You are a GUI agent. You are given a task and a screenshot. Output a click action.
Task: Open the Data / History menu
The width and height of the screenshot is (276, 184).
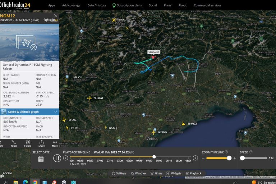click(x=97, y=5)
